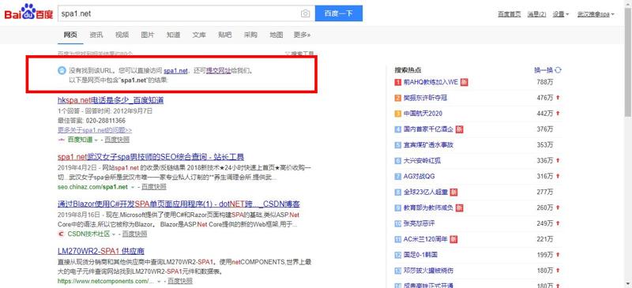632x288 pixels.
Task: Click the green seo.chinaz.com/spa1.net URL
Action: point(92,187)
